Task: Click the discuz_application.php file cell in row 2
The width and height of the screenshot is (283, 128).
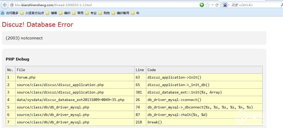Action: (75, 85)
